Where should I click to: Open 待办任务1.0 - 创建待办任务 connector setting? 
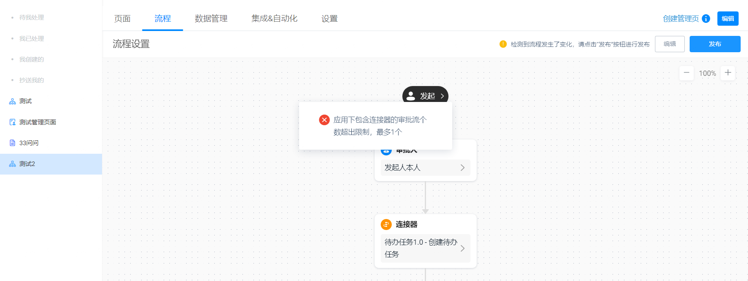pos(425,248)
